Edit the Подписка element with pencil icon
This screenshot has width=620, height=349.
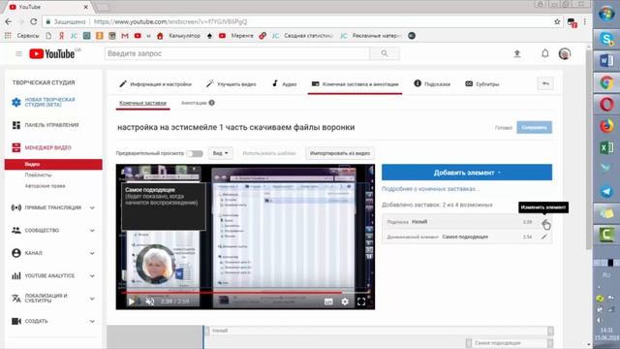coord(544,222)
